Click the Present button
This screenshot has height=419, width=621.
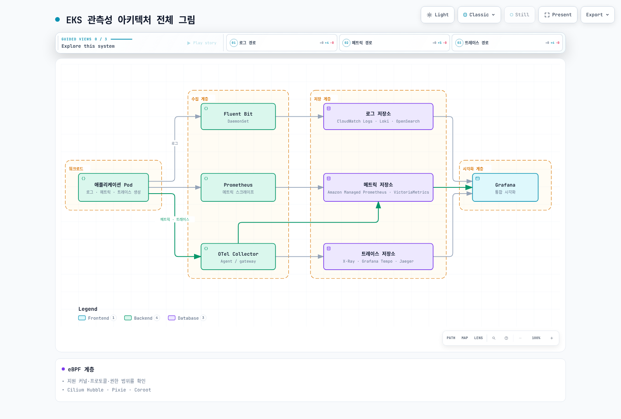pos(558,15)
